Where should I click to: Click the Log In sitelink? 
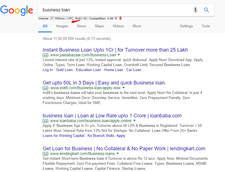pos(48,70)
